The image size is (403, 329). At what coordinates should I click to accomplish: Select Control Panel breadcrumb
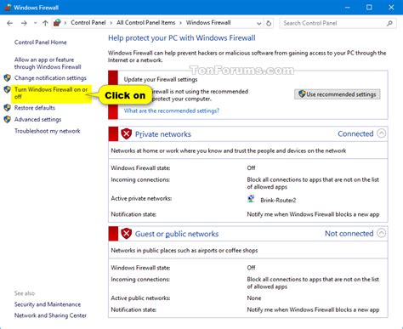(x=88, y=23)
